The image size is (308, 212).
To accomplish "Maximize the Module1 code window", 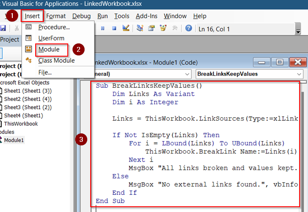I will click(280, 62).
